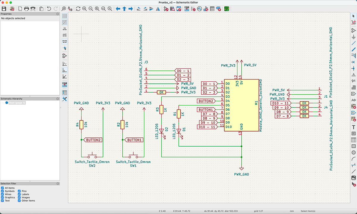The height and width of the screenshot is (214, 357).
Task: Open the Symbol Fields Table
Action: (x=212, y=9)
